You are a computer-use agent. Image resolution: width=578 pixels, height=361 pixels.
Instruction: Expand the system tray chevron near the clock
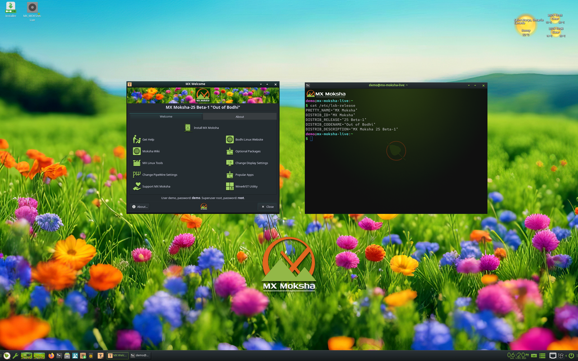point(566,356)
